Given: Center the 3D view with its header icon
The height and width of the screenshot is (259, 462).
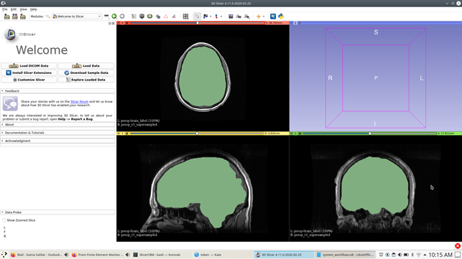Looking at the screenshot, I should 300,23.
